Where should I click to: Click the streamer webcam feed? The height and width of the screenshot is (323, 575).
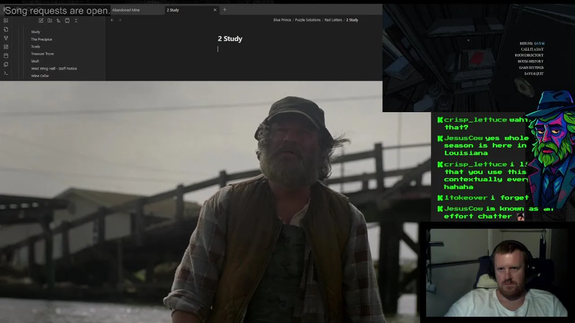coord(496,273)
